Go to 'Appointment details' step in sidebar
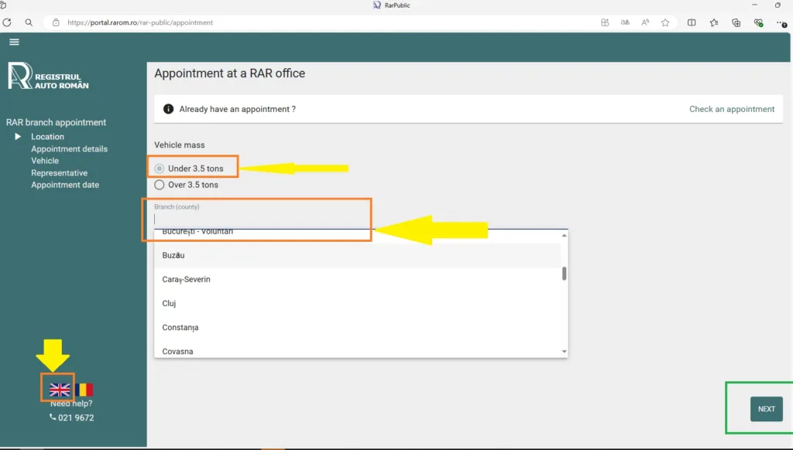793x450 pixels. click(69, 148)
